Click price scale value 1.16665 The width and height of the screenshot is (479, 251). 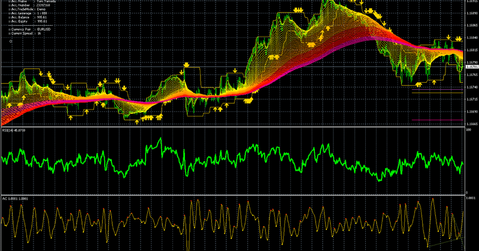tap(472, 124)
